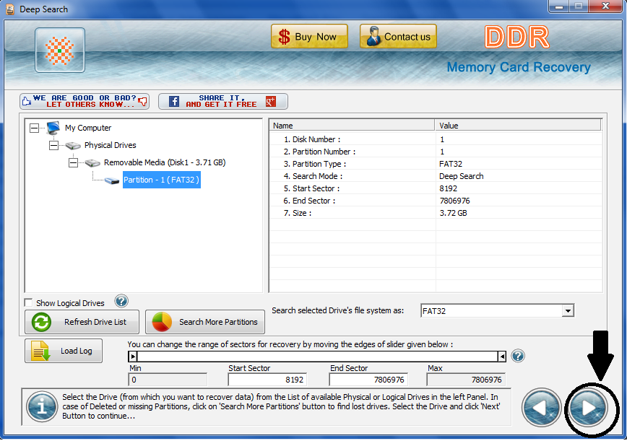Viewport: 627px width, 441px height.
Task: Select the '1. Disk Number :' row
Action: coord(436,139)
